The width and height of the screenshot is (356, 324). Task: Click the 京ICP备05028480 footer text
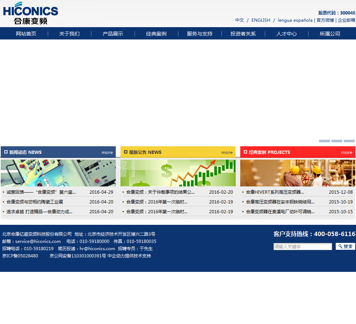(x=20, y=256)
